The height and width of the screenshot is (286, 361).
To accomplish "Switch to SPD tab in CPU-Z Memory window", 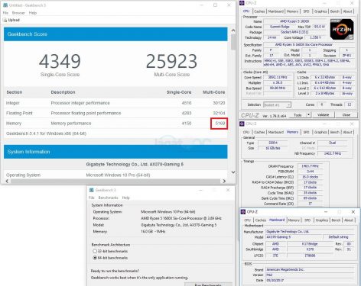I will pyautogui.click(x=306, y=132).
